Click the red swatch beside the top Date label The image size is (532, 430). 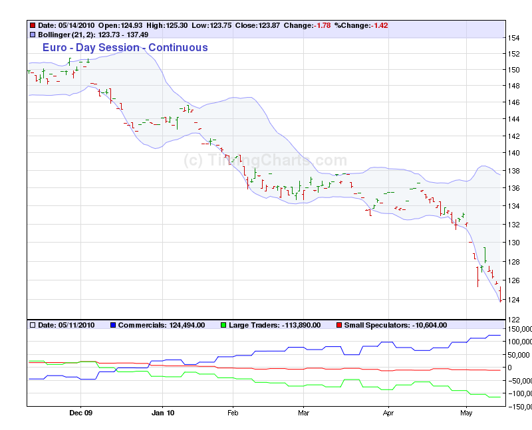pyautogui.click(x=33, y=25)
